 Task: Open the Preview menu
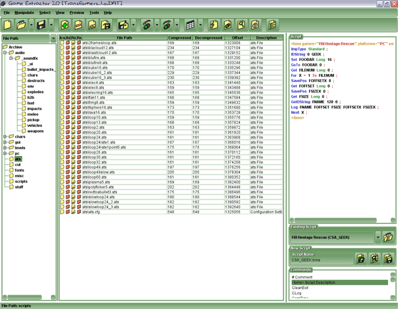(76, 12)
